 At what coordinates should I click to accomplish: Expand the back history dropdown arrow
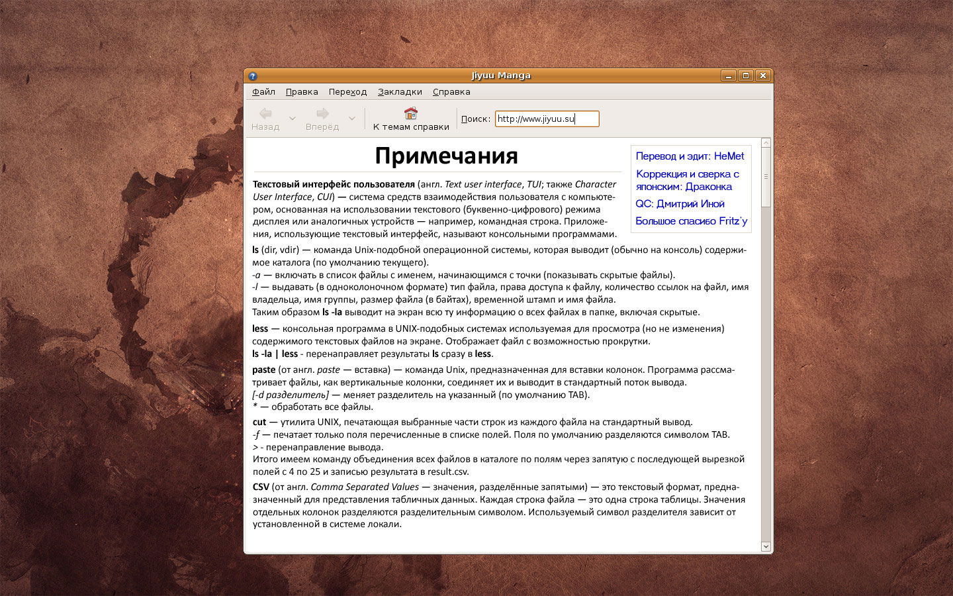point(292,119)
